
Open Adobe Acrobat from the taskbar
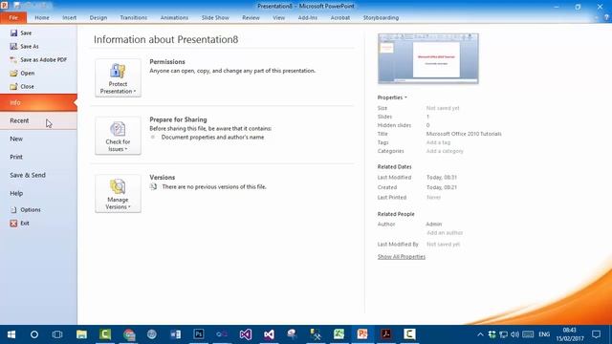(x=386, y=334)
